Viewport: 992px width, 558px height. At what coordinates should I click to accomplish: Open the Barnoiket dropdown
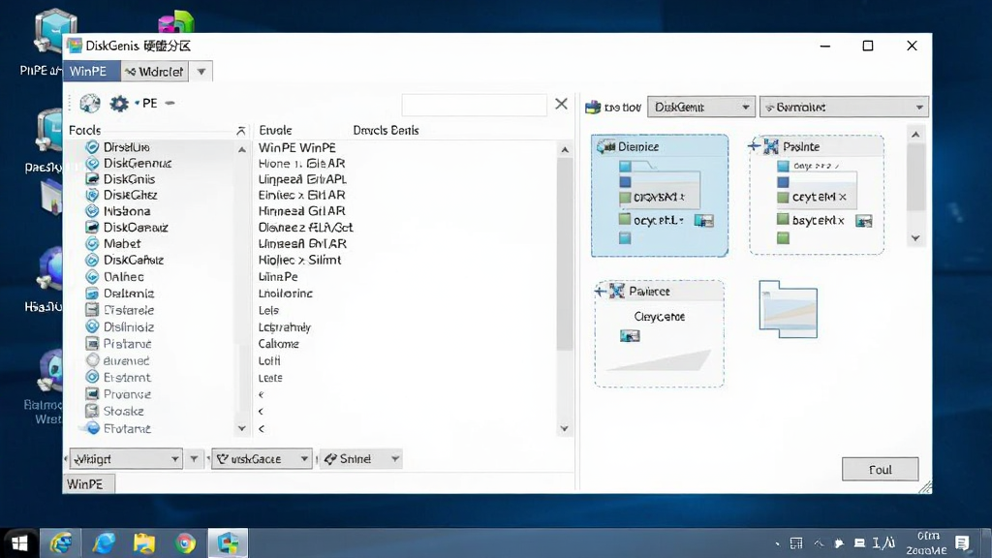coord(844,107)
